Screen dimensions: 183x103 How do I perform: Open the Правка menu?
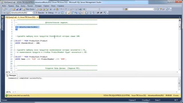(11, 6)
